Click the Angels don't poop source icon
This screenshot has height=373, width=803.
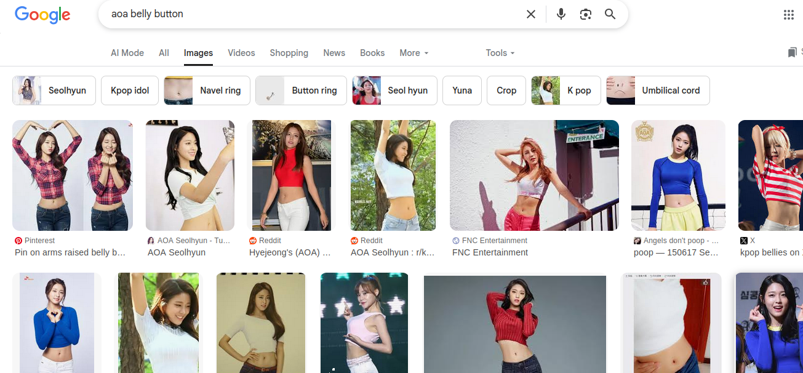(637, 241)
